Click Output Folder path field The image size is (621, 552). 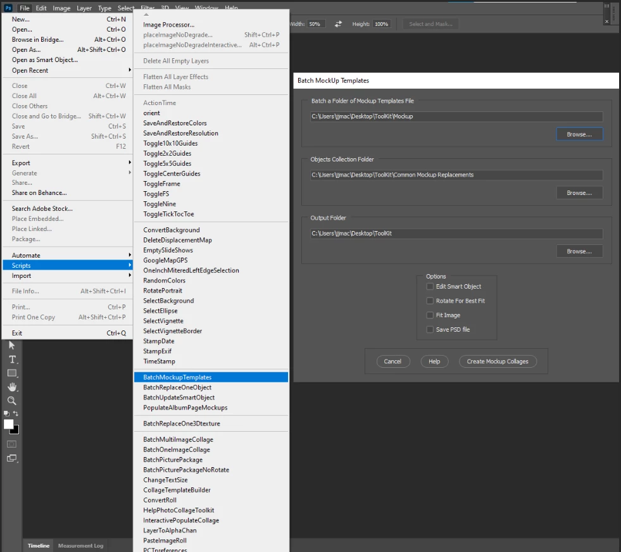[x=456, y=233]
